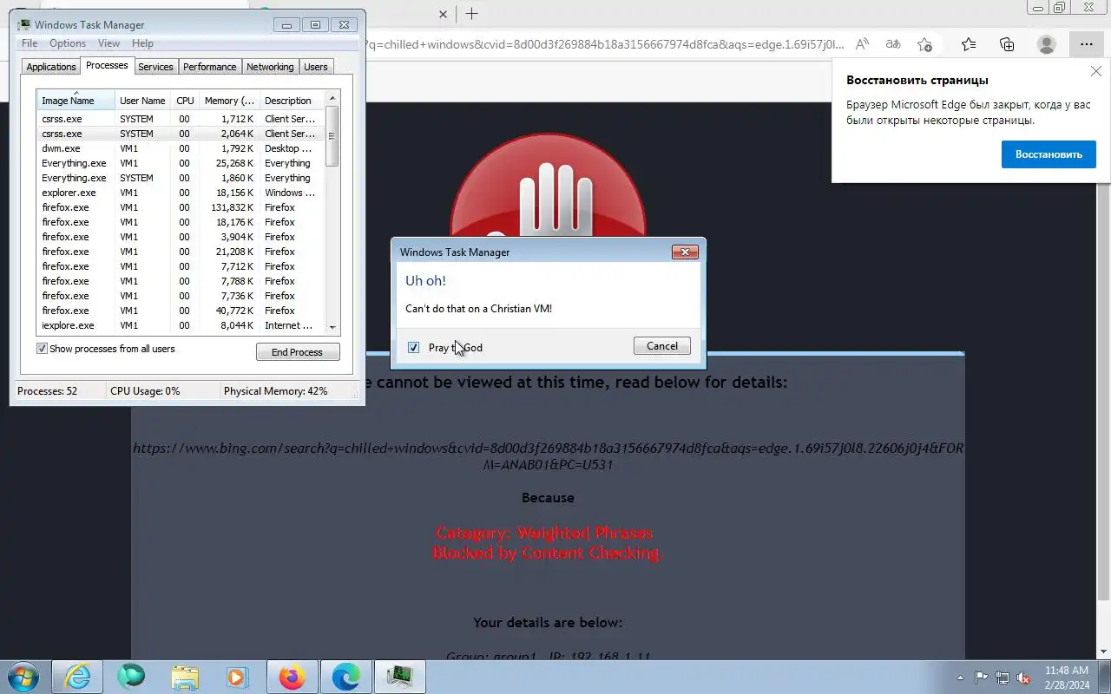Open muted volume speaker tray icon
This screenshot has height=694, width=1111.
click(1024, 678)
